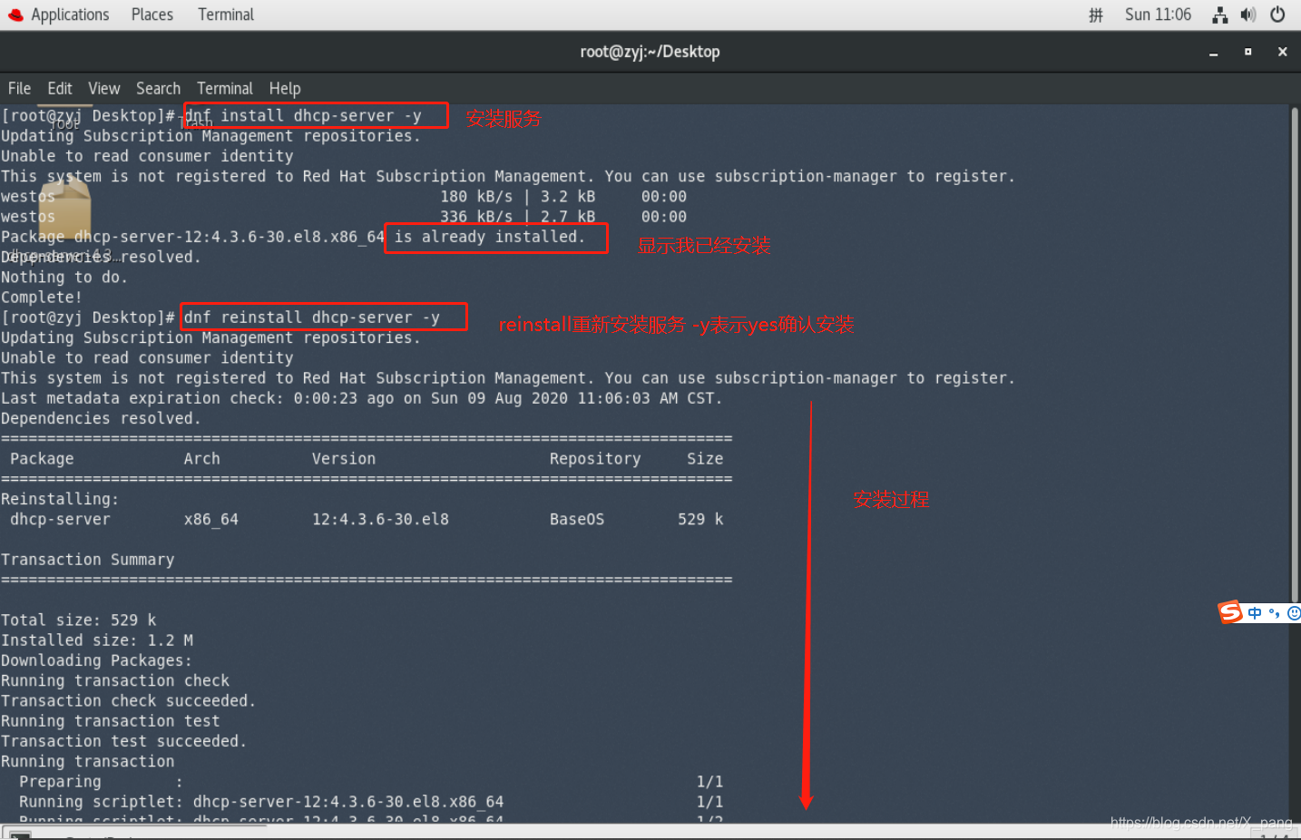Click the 'Total size: 529 k' line
The height and width of the screenshot is (840, 1301).
click(x=79, y=620)
